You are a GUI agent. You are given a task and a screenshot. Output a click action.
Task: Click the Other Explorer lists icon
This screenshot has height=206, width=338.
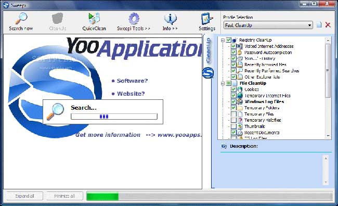click(240, 77)
